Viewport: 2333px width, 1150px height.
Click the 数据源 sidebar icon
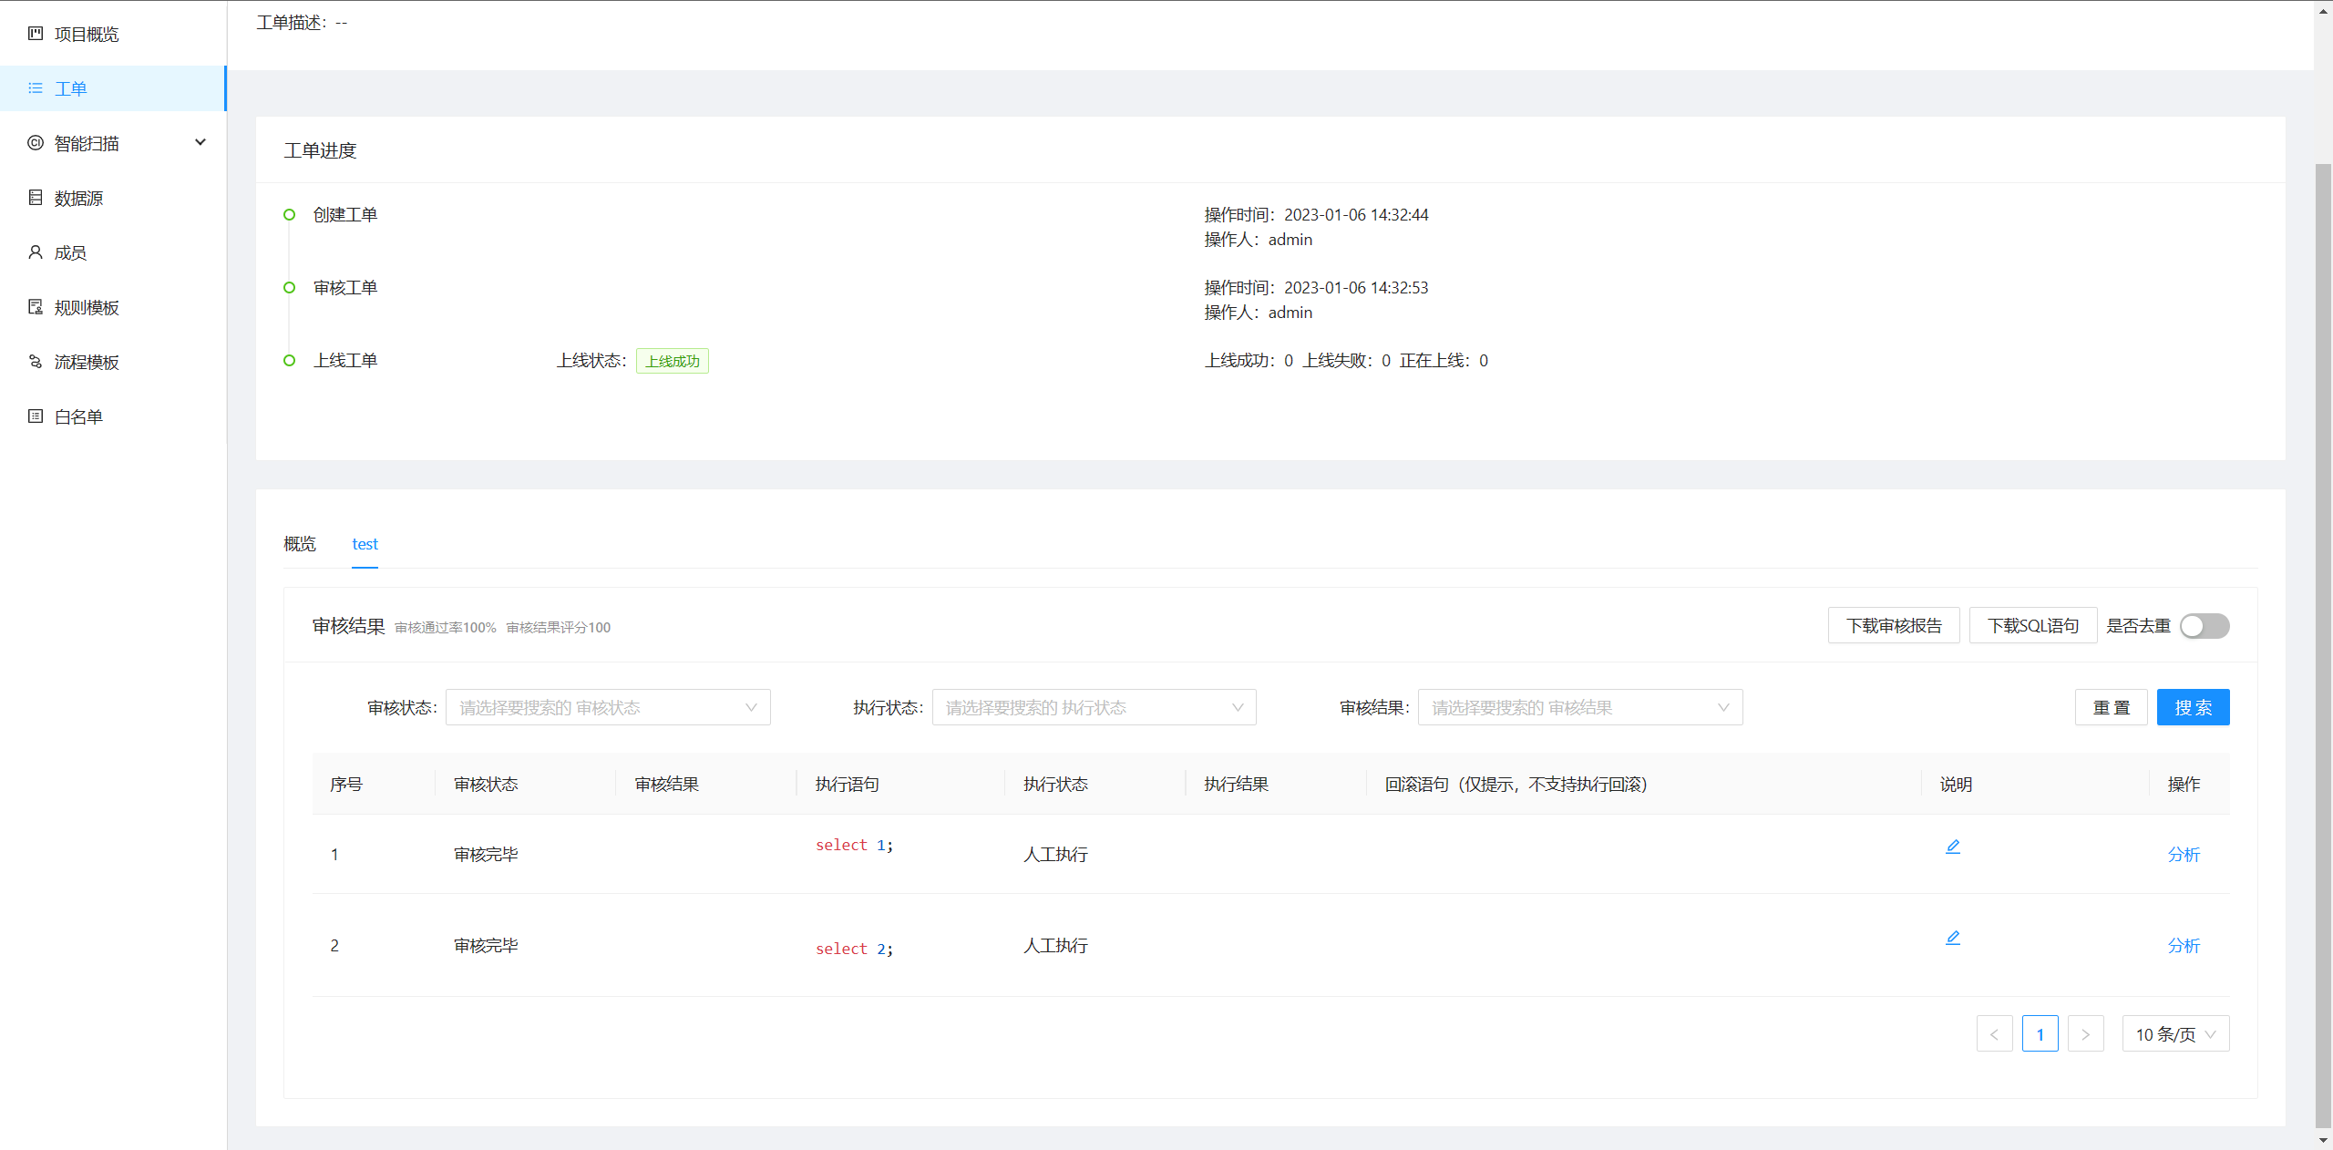(x=36, y=198)
